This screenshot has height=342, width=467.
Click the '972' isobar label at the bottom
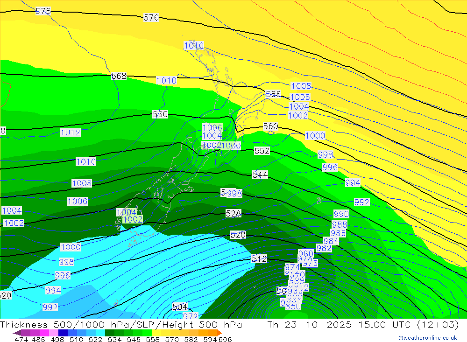click(x=191, y=316)
